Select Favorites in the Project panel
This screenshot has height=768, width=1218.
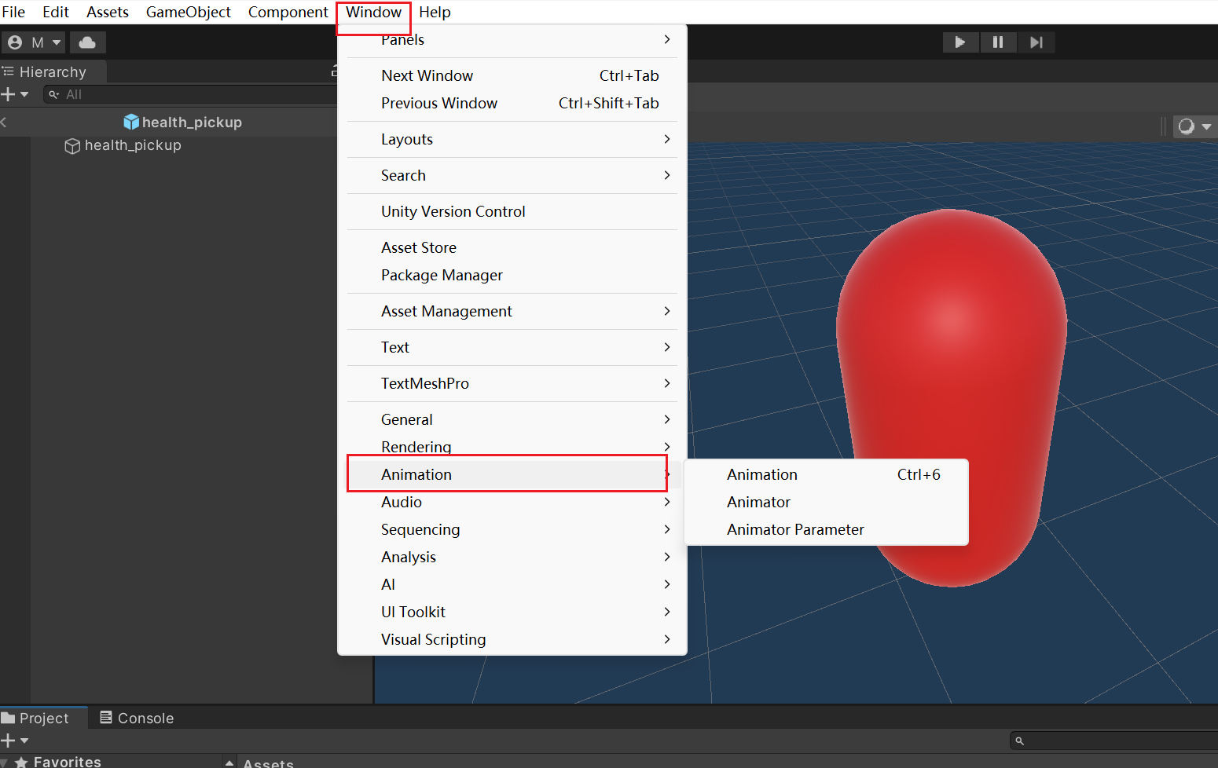[59, 761]
